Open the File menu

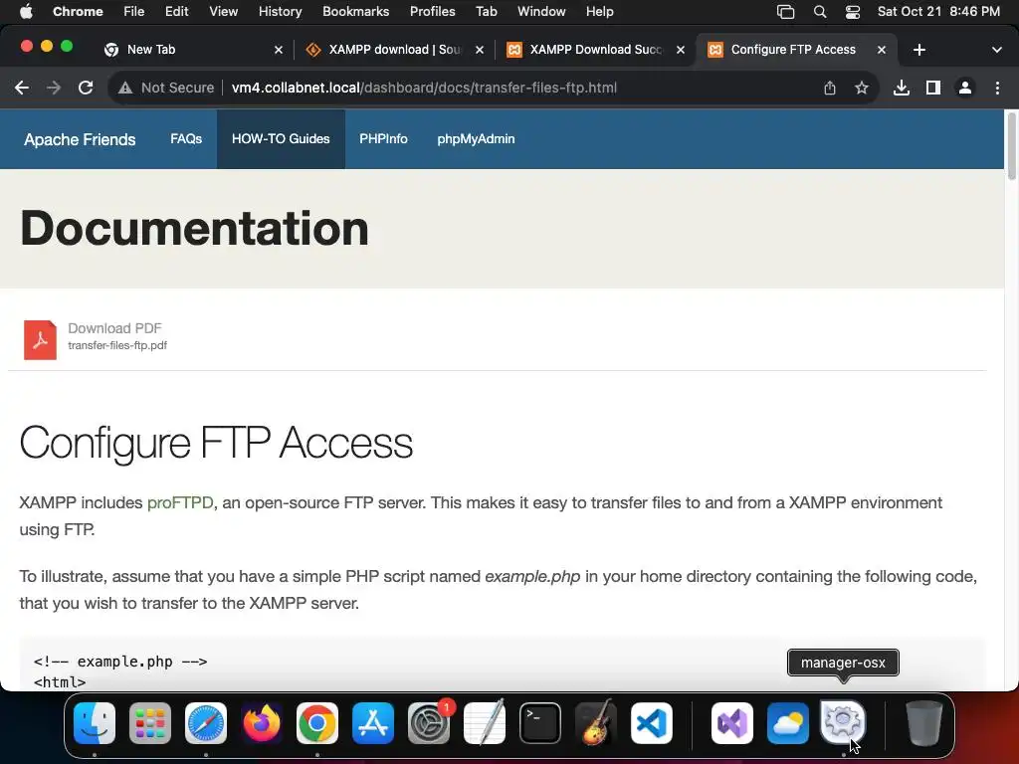pos(134,12)
